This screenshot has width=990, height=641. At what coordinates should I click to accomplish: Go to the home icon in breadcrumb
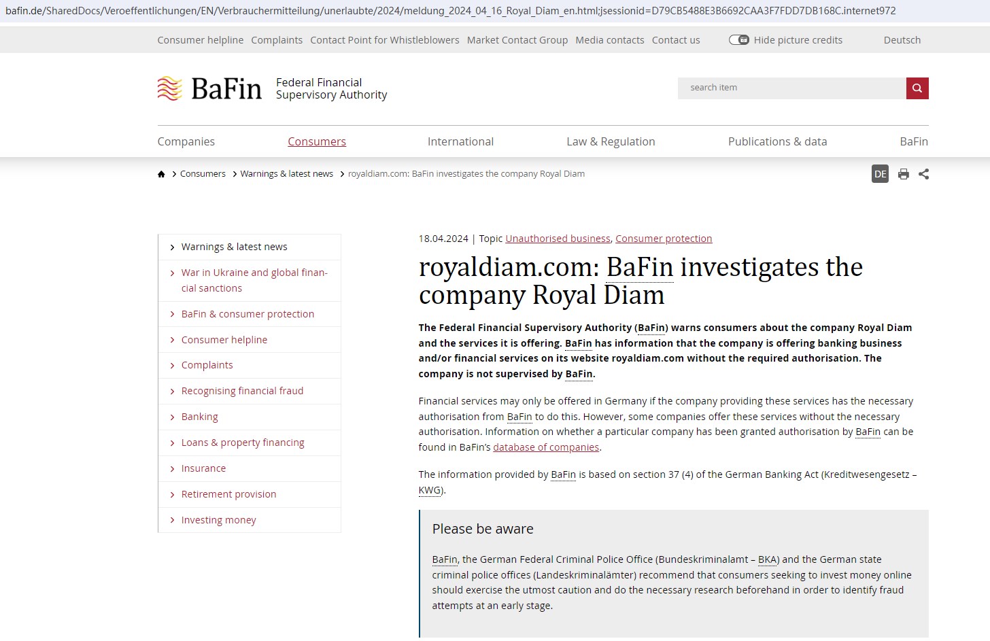click(161, 174)
